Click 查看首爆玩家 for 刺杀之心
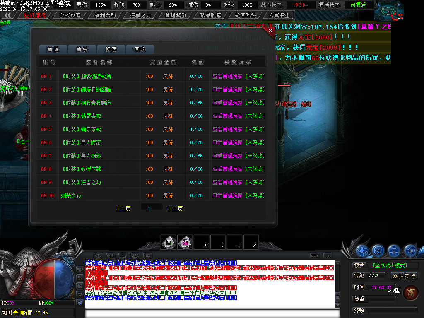The height and width of the screenshot is (318, 424). click(x=227, y=195)
